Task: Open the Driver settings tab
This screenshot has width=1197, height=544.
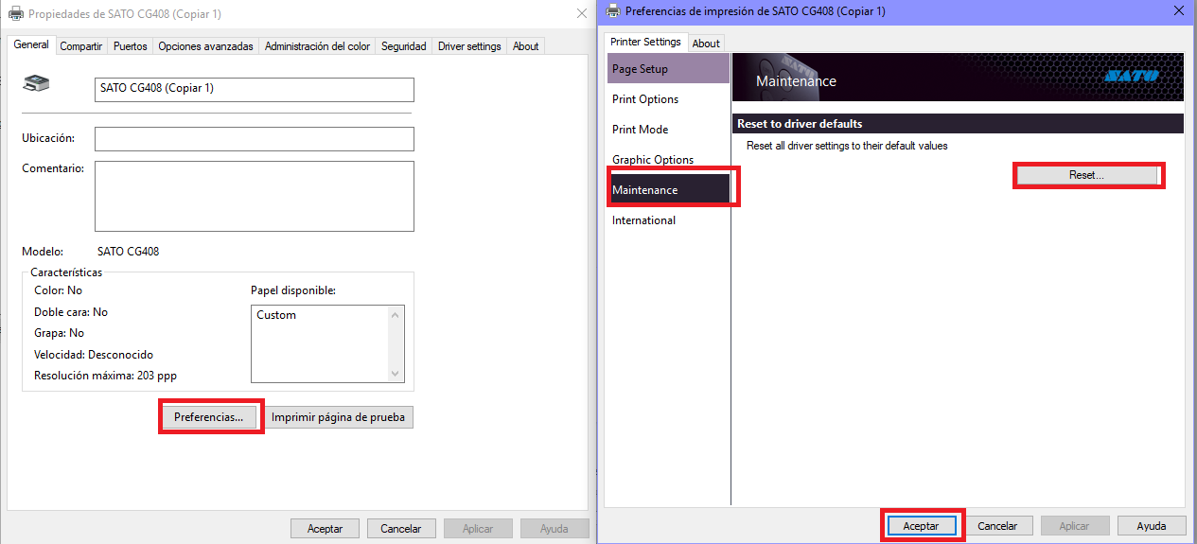Action: [469, 46]
